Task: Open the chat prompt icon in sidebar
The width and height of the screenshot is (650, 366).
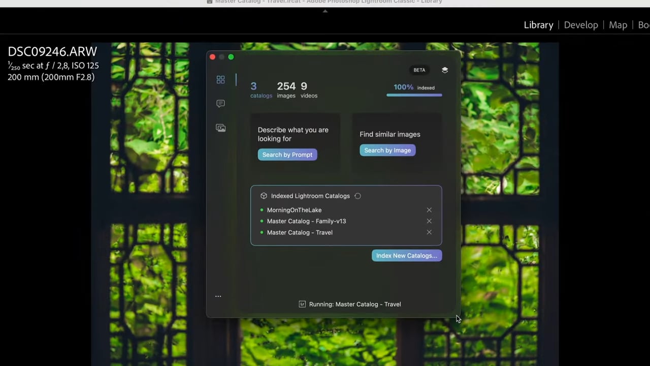Action: [220, 104]
